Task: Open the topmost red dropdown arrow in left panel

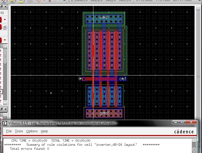Action: [5, 20]
